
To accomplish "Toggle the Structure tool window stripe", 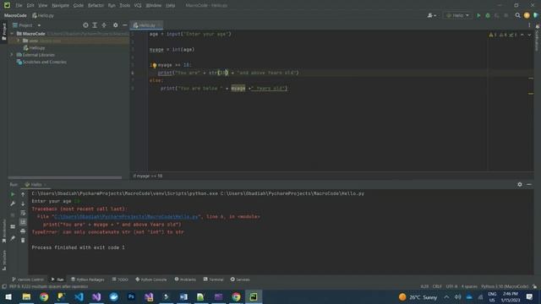I will [x=3, y=260].
